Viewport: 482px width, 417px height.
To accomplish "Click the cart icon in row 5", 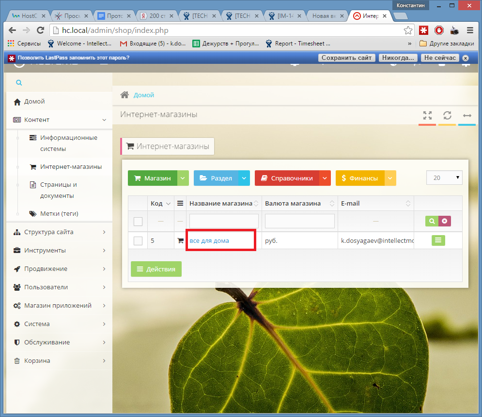I will click(x=180, y=241).
